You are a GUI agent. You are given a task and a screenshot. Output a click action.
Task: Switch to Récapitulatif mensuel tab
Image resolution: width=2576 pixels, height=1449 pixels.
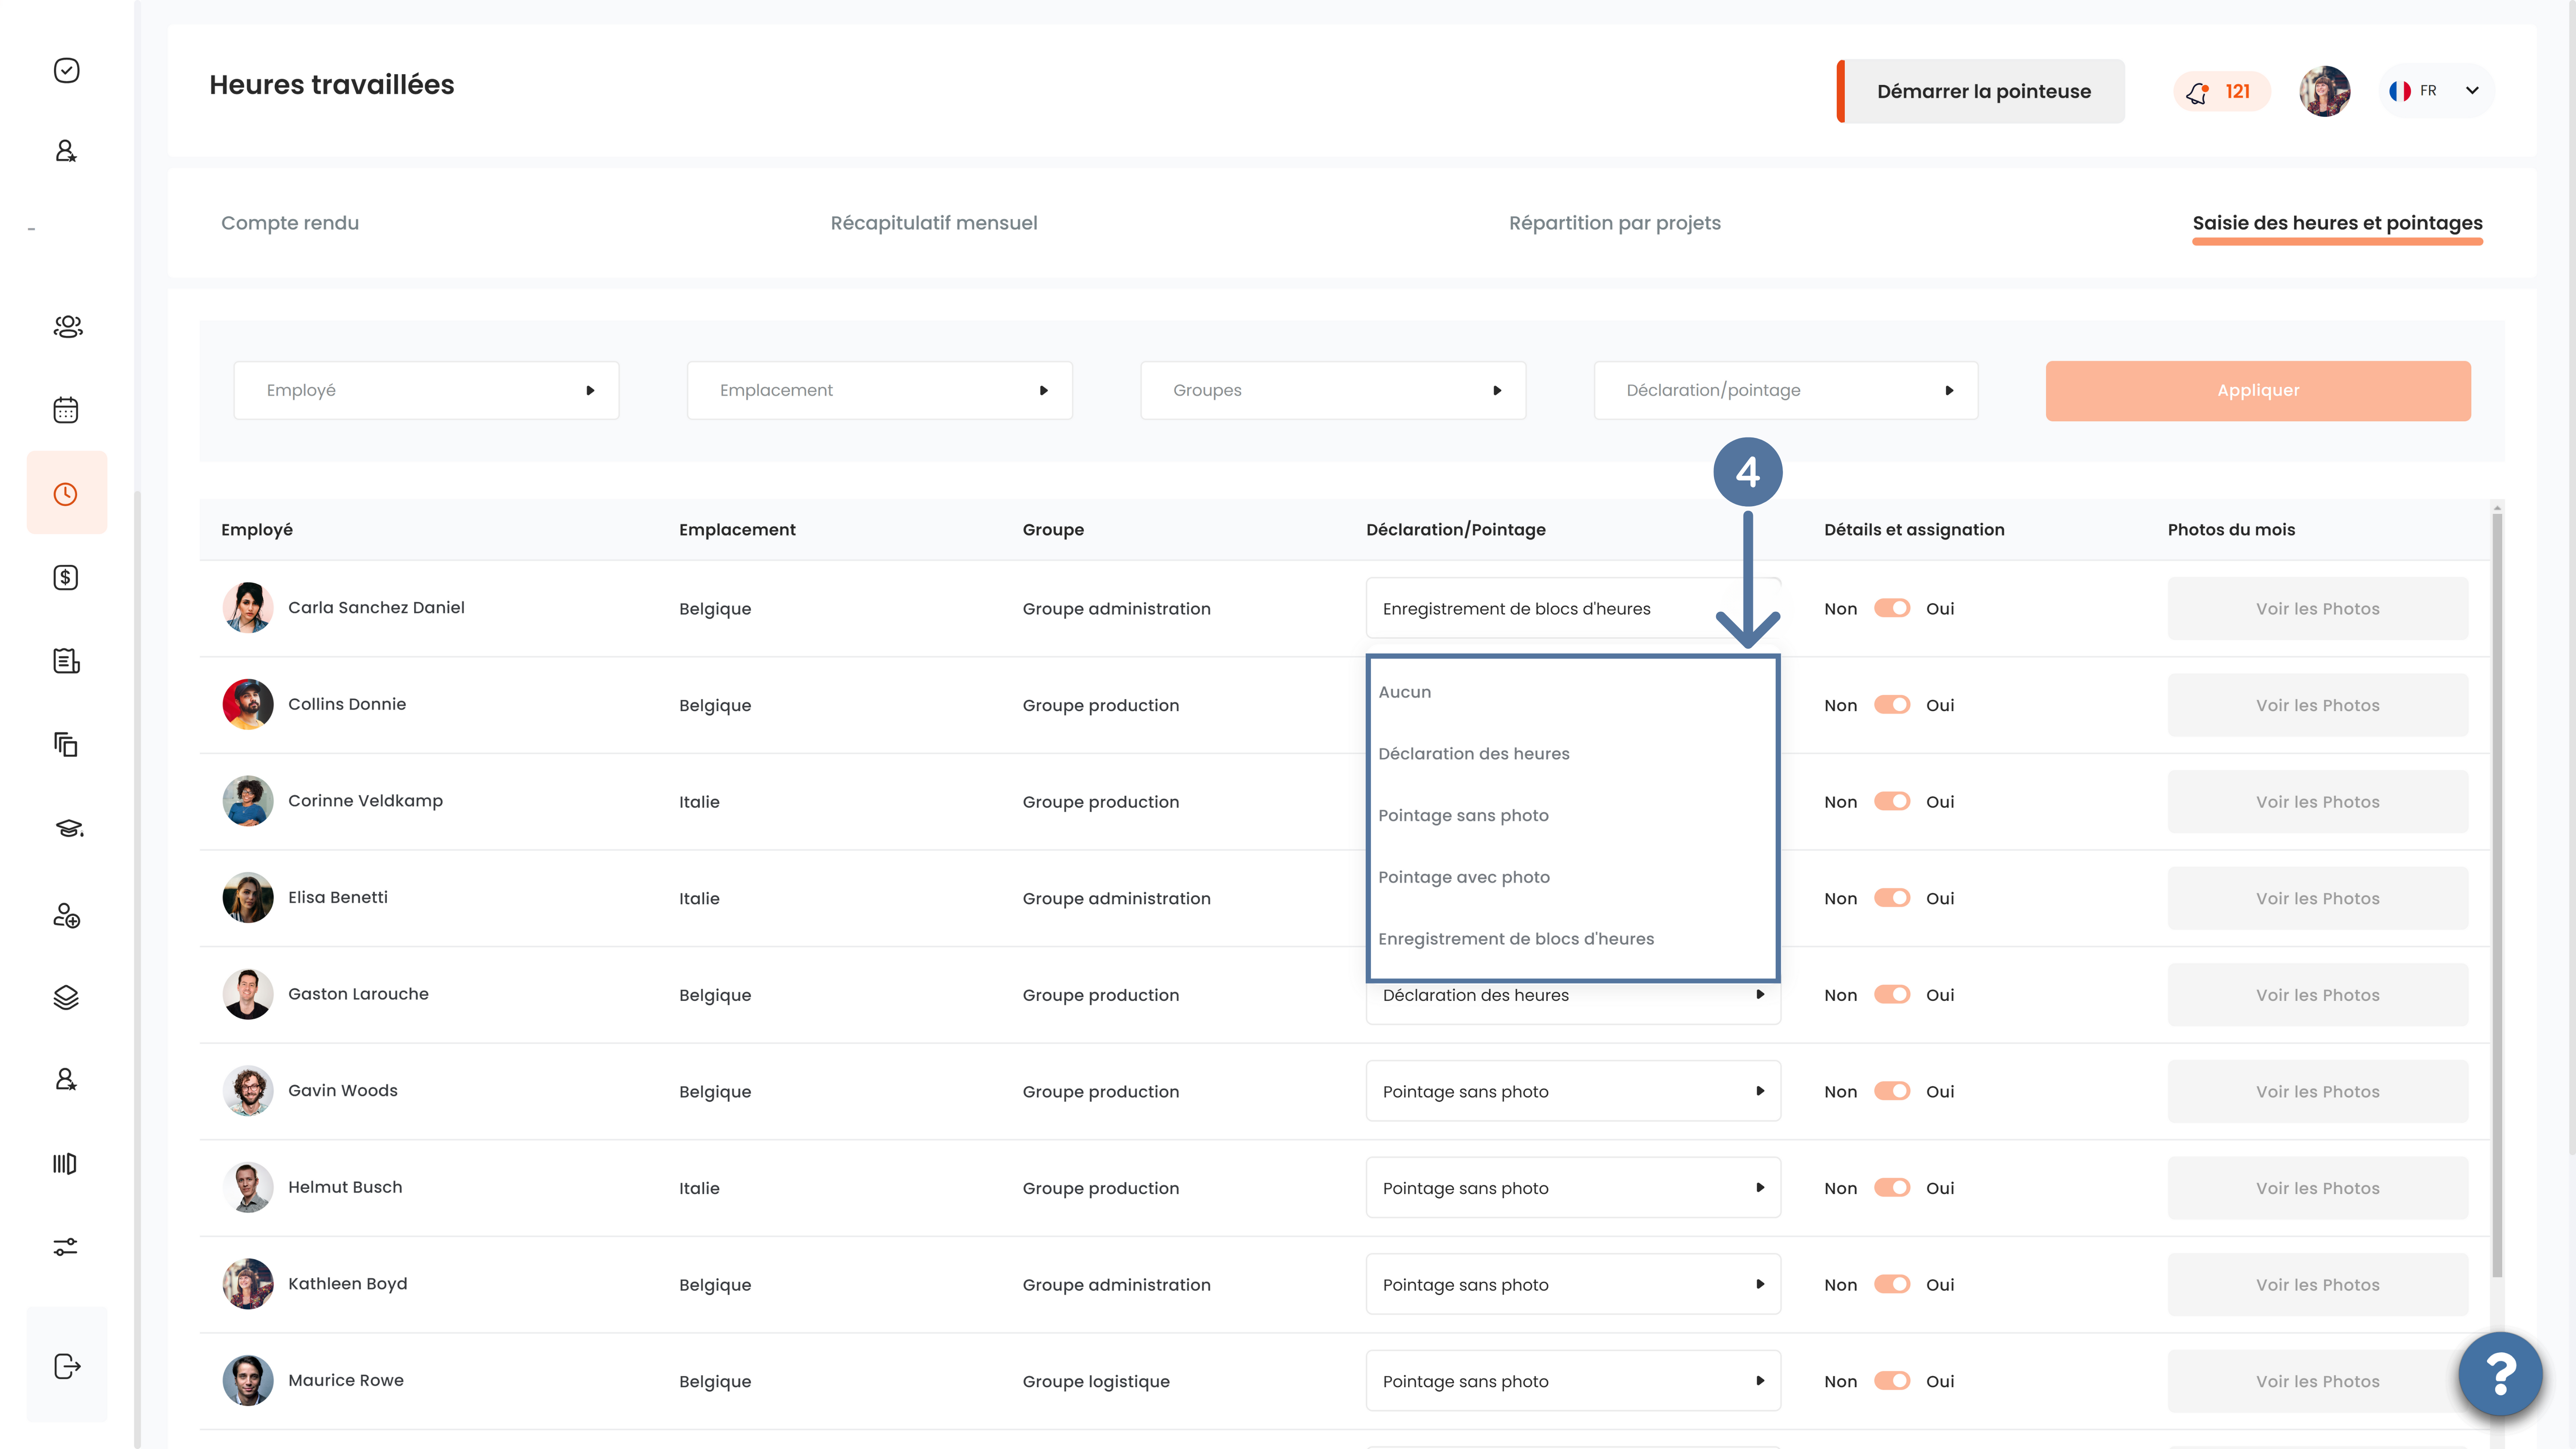933,223
